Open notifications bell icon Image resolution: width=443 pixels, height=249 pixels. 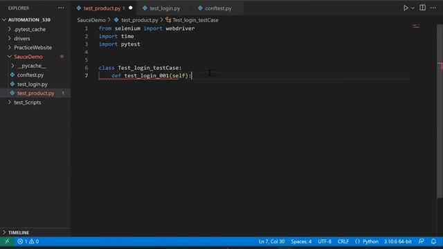(x=433, y=241)
